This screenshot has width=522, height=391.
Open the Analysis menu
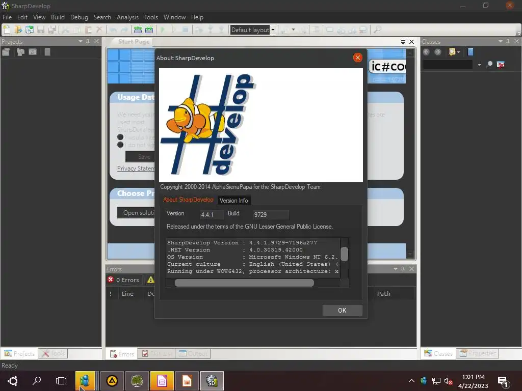tap(127, 17)
